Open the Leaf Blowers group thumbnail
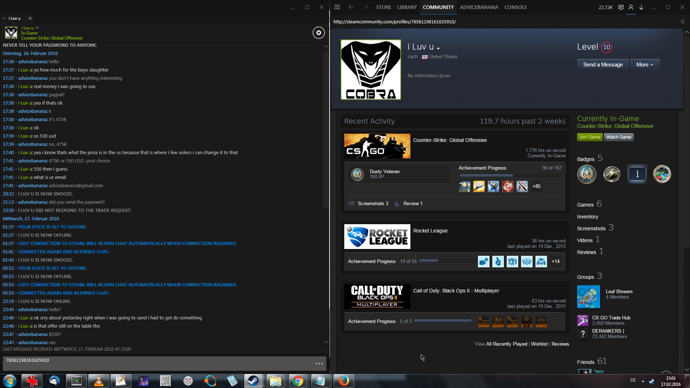This screenshot has width=690, height=388. [588, 297]
